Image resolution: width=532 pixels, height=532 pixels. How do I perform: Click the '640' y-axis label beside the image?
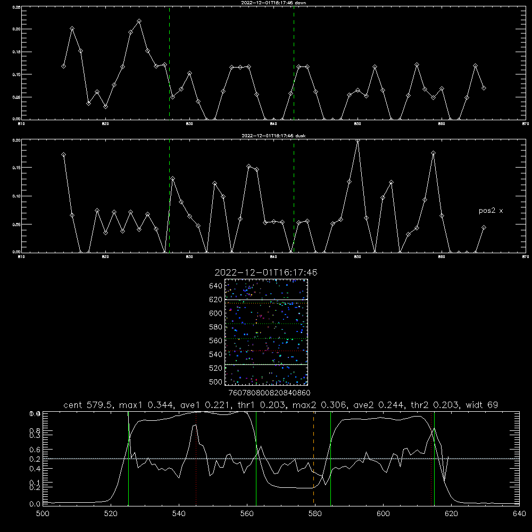pyautogui.click(x=215, y=286)
